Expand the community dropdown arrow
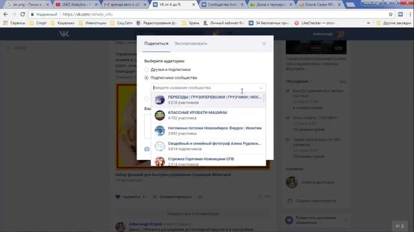Screen dimensions: 414x232 (261, 88)
